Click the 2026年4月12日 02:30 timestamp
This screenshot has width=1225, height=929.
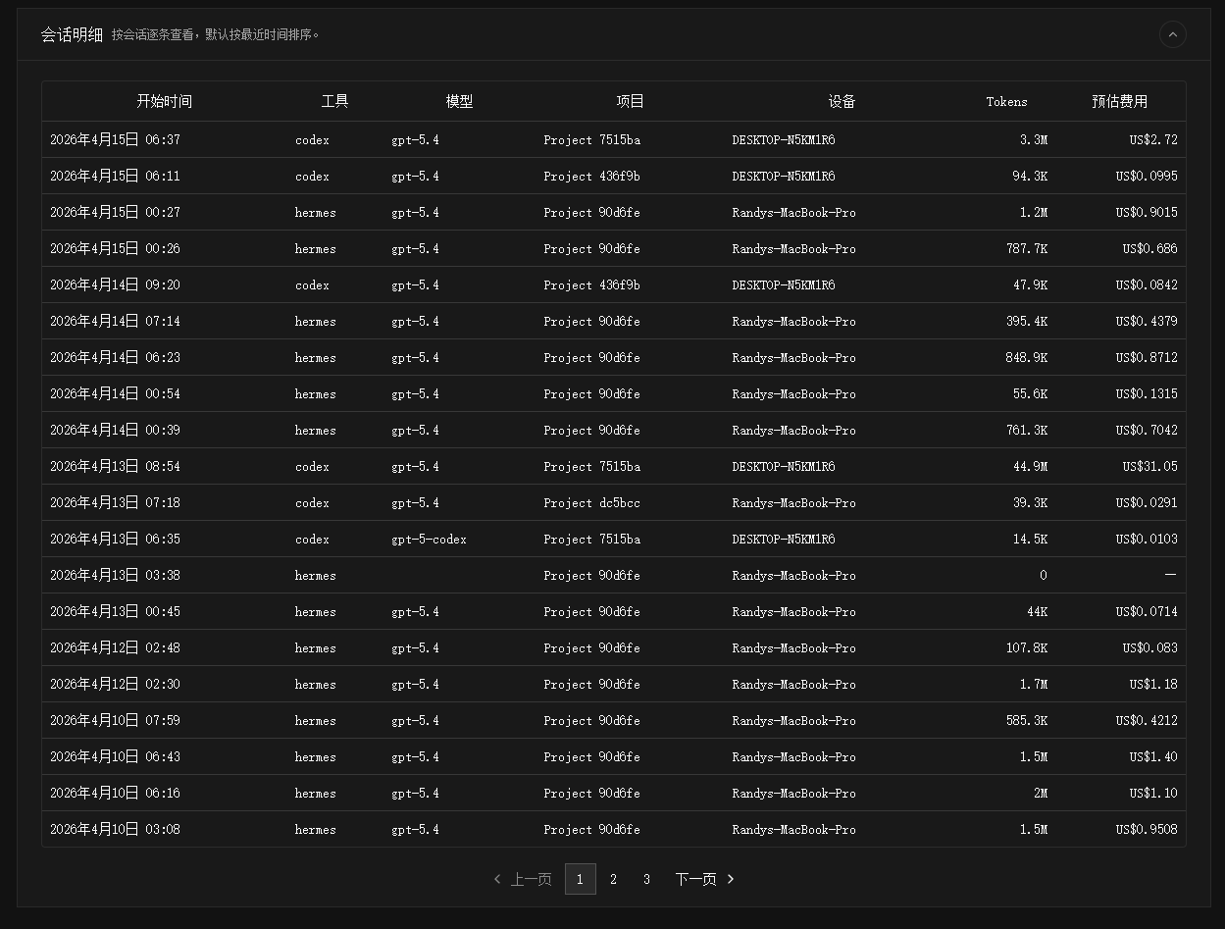click(x=115, y=684)
